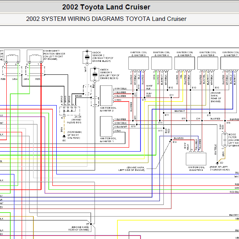Click the "EC" ground point label

point(64,141)
